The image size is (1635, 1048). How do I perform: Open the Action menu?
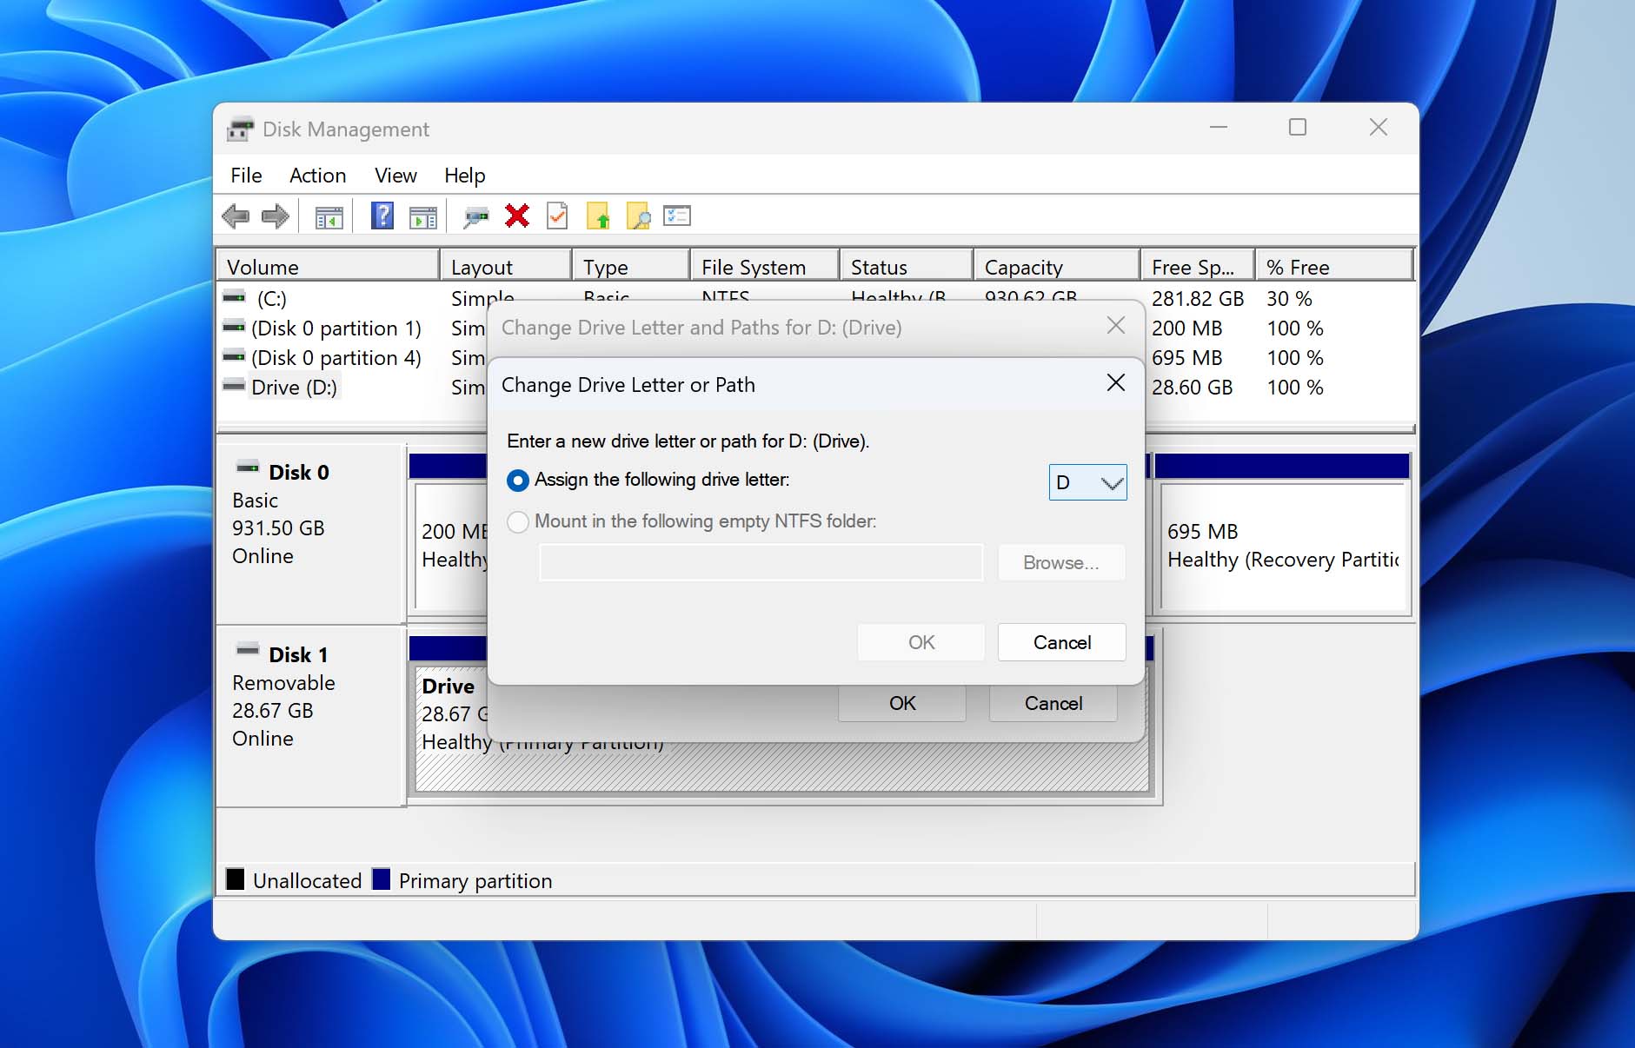click(317, 176)
